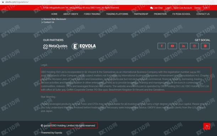Open the HOME menu item
This screenshot has height=136, width=217.
pos(54,14)
